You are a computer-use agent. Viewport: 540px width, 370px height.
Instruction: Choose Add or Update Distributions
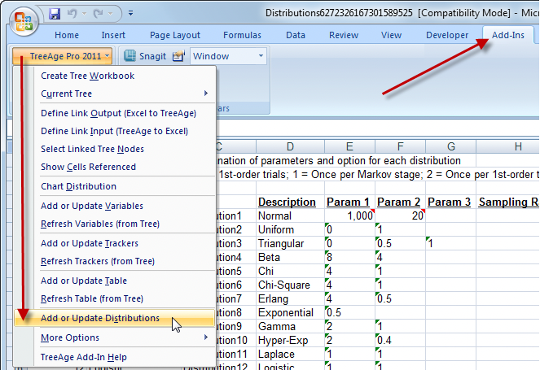click(x=114, y=318)
